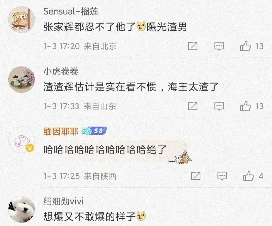
Task: Open reply bubble on 小虎卷卷 comment
Action: point(219,106)
